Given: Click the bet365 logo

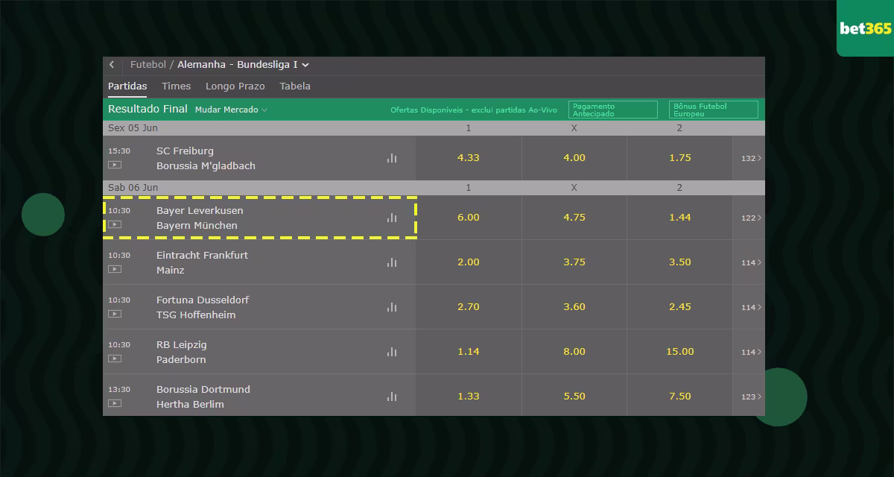Looking at the screenshot, I should 865,28.
